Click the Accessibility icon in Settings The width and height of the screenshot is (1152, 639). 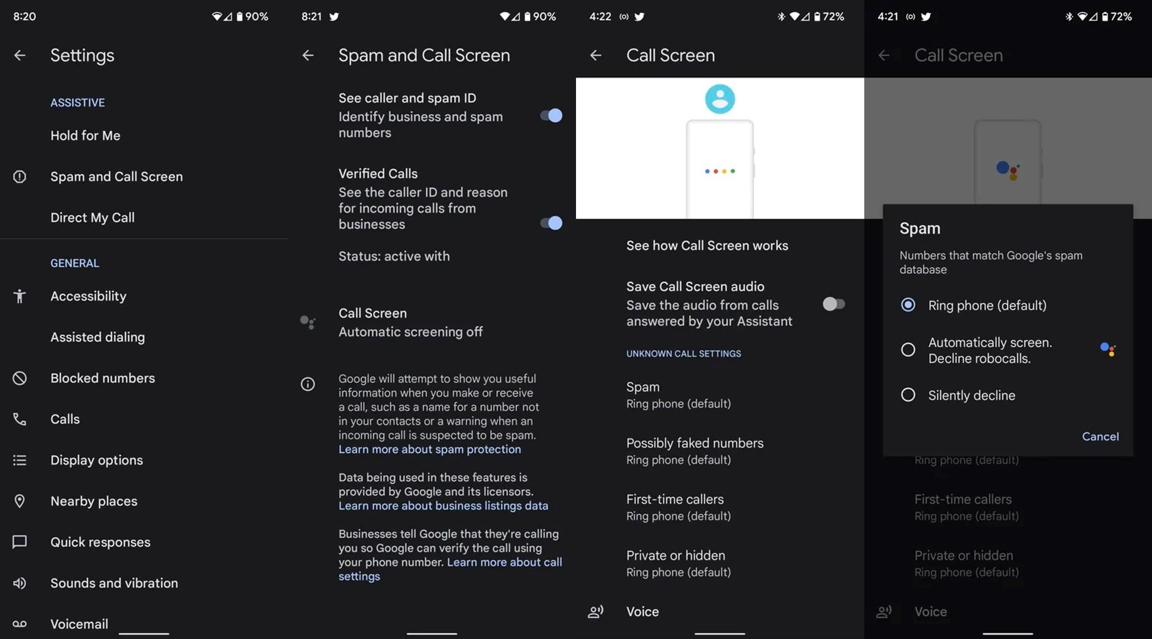click(x=20, y=296)
